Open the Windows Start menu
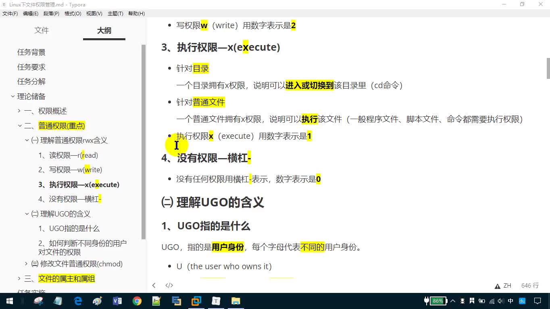This screenshot has height=309, width=550. [x=9, y=301]
